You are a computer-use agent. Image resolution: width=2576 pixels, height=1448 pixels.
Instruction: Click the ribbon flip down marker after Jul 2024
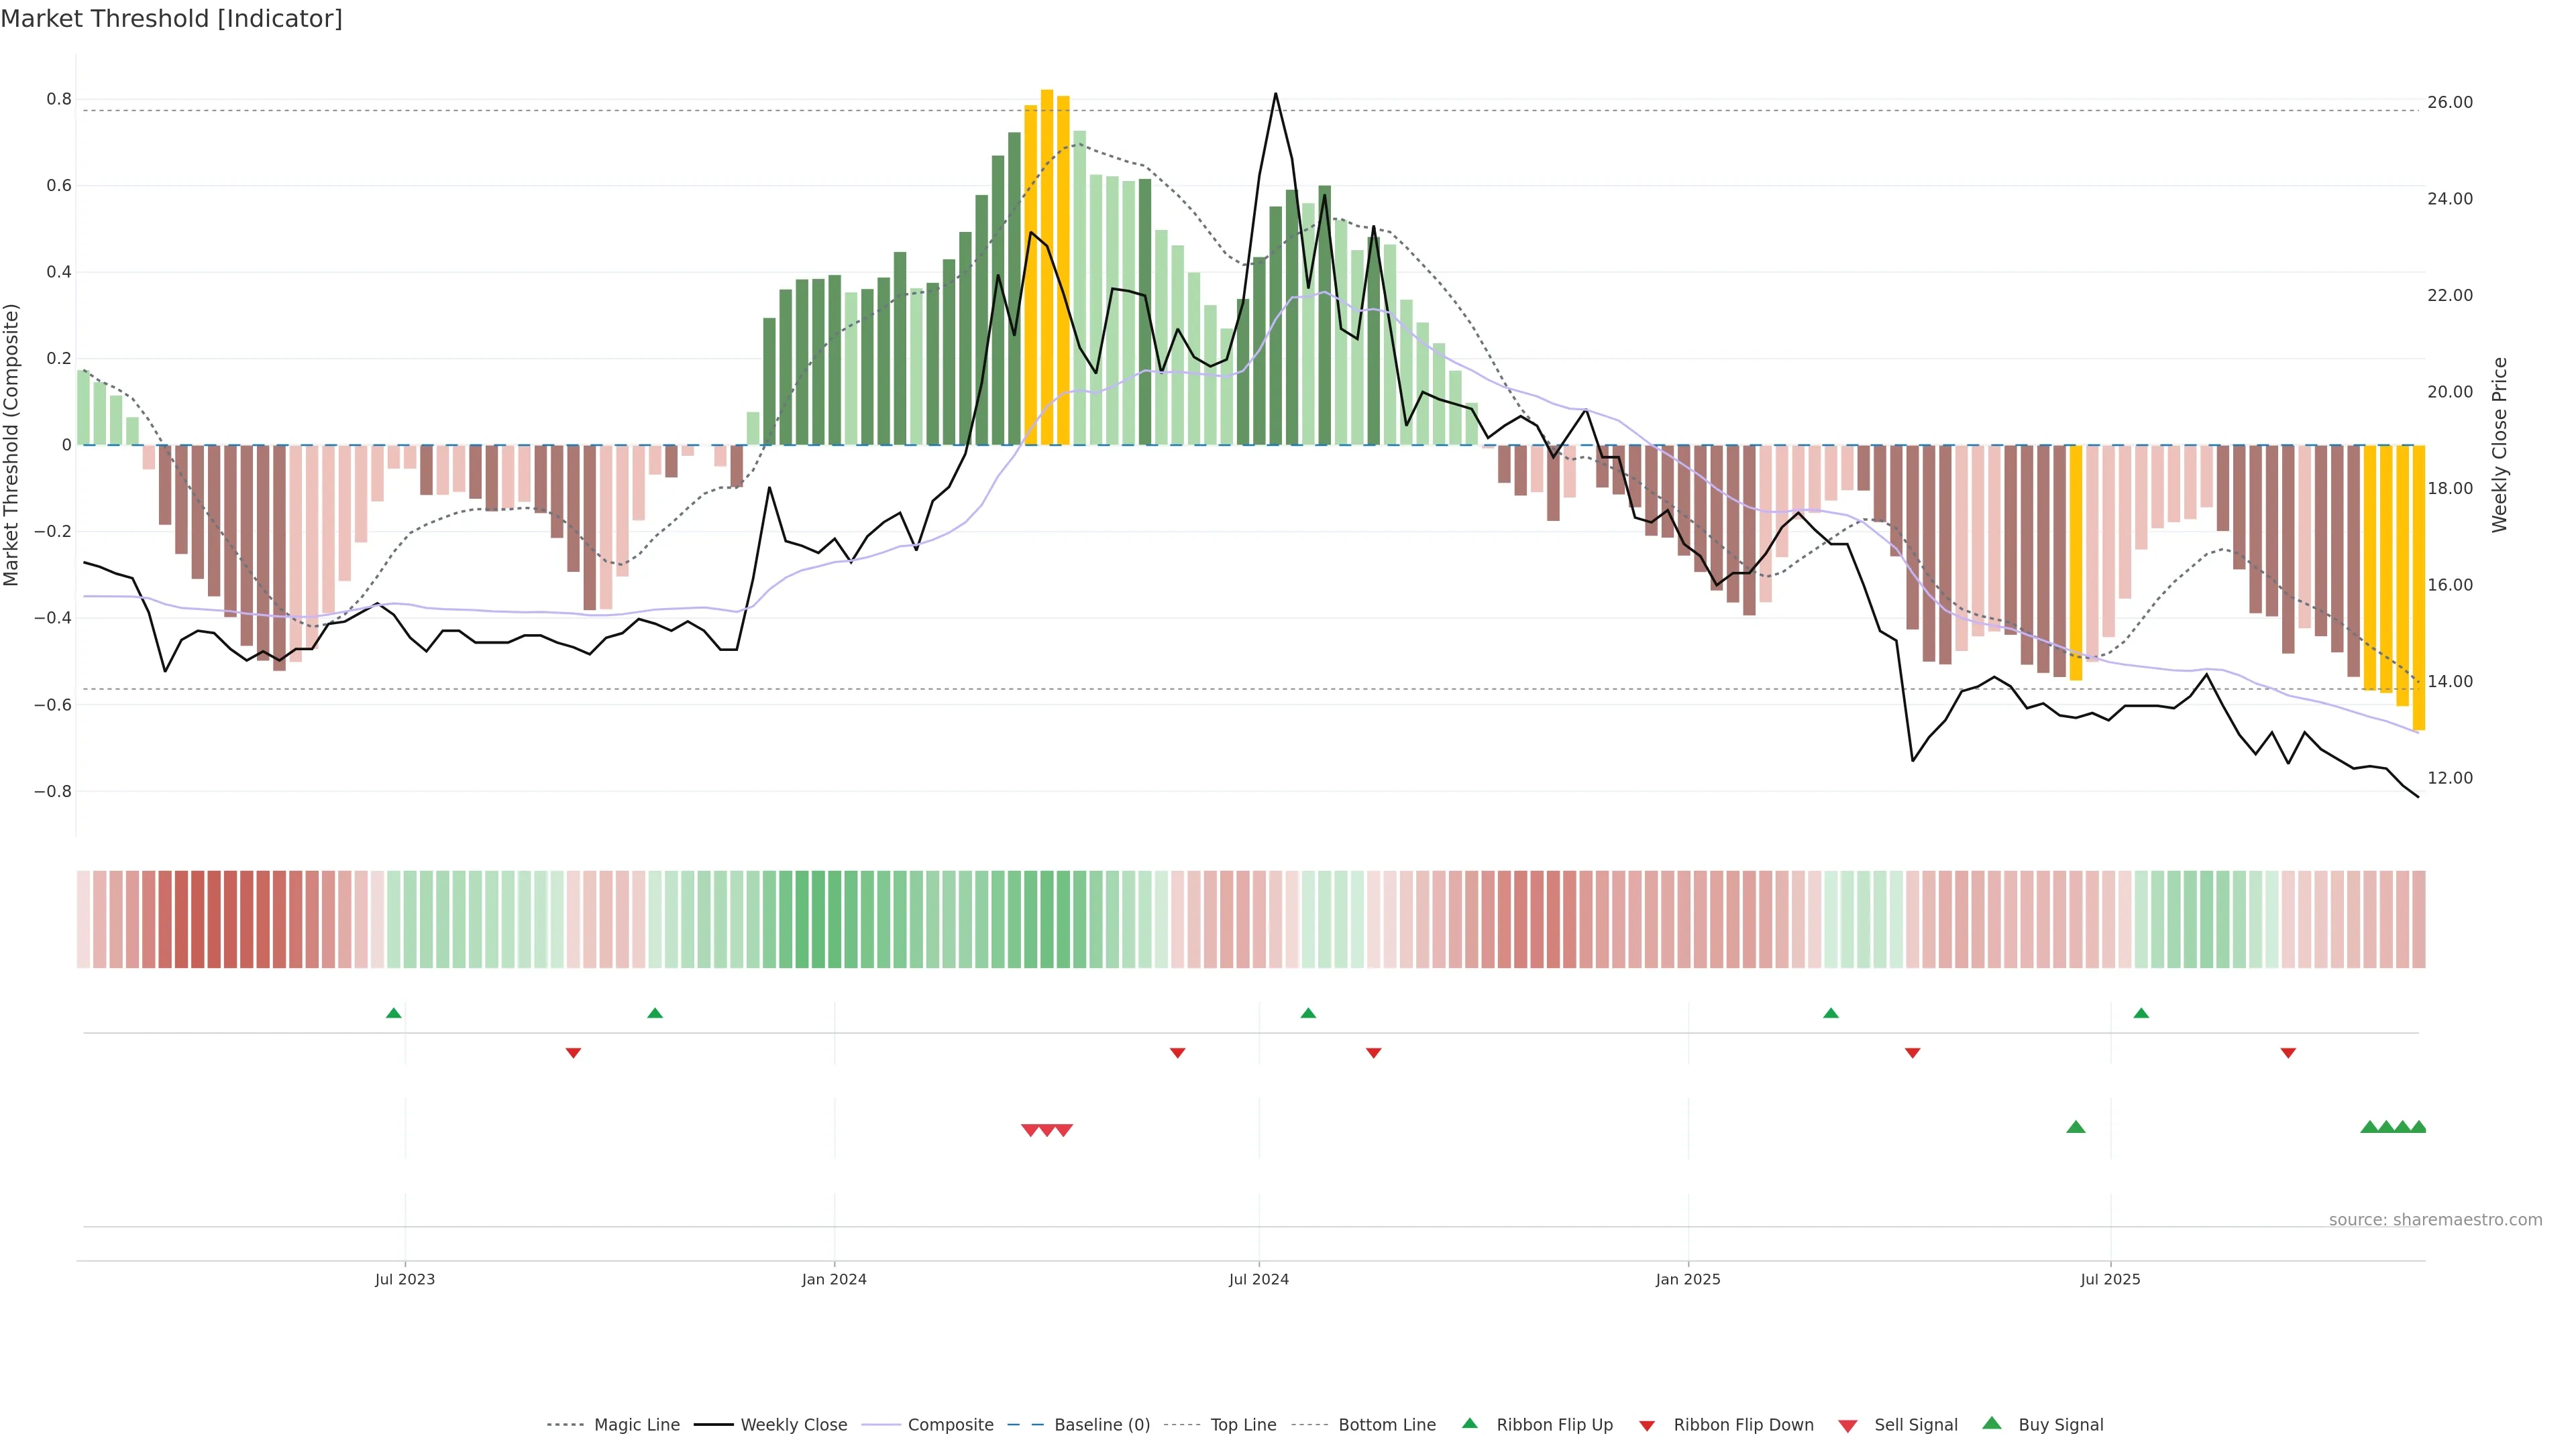click(1373, 1053)
